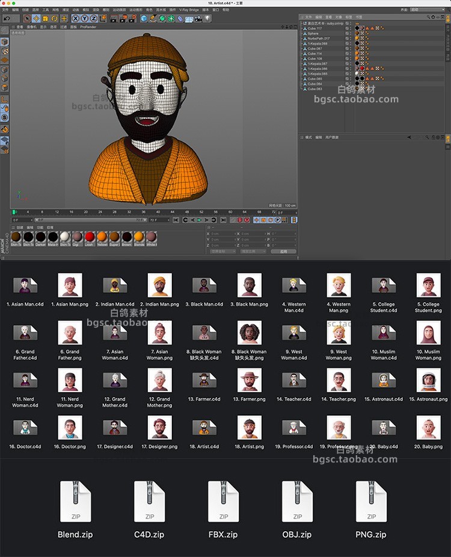Select the Gigi material swatch

[78, 238]
